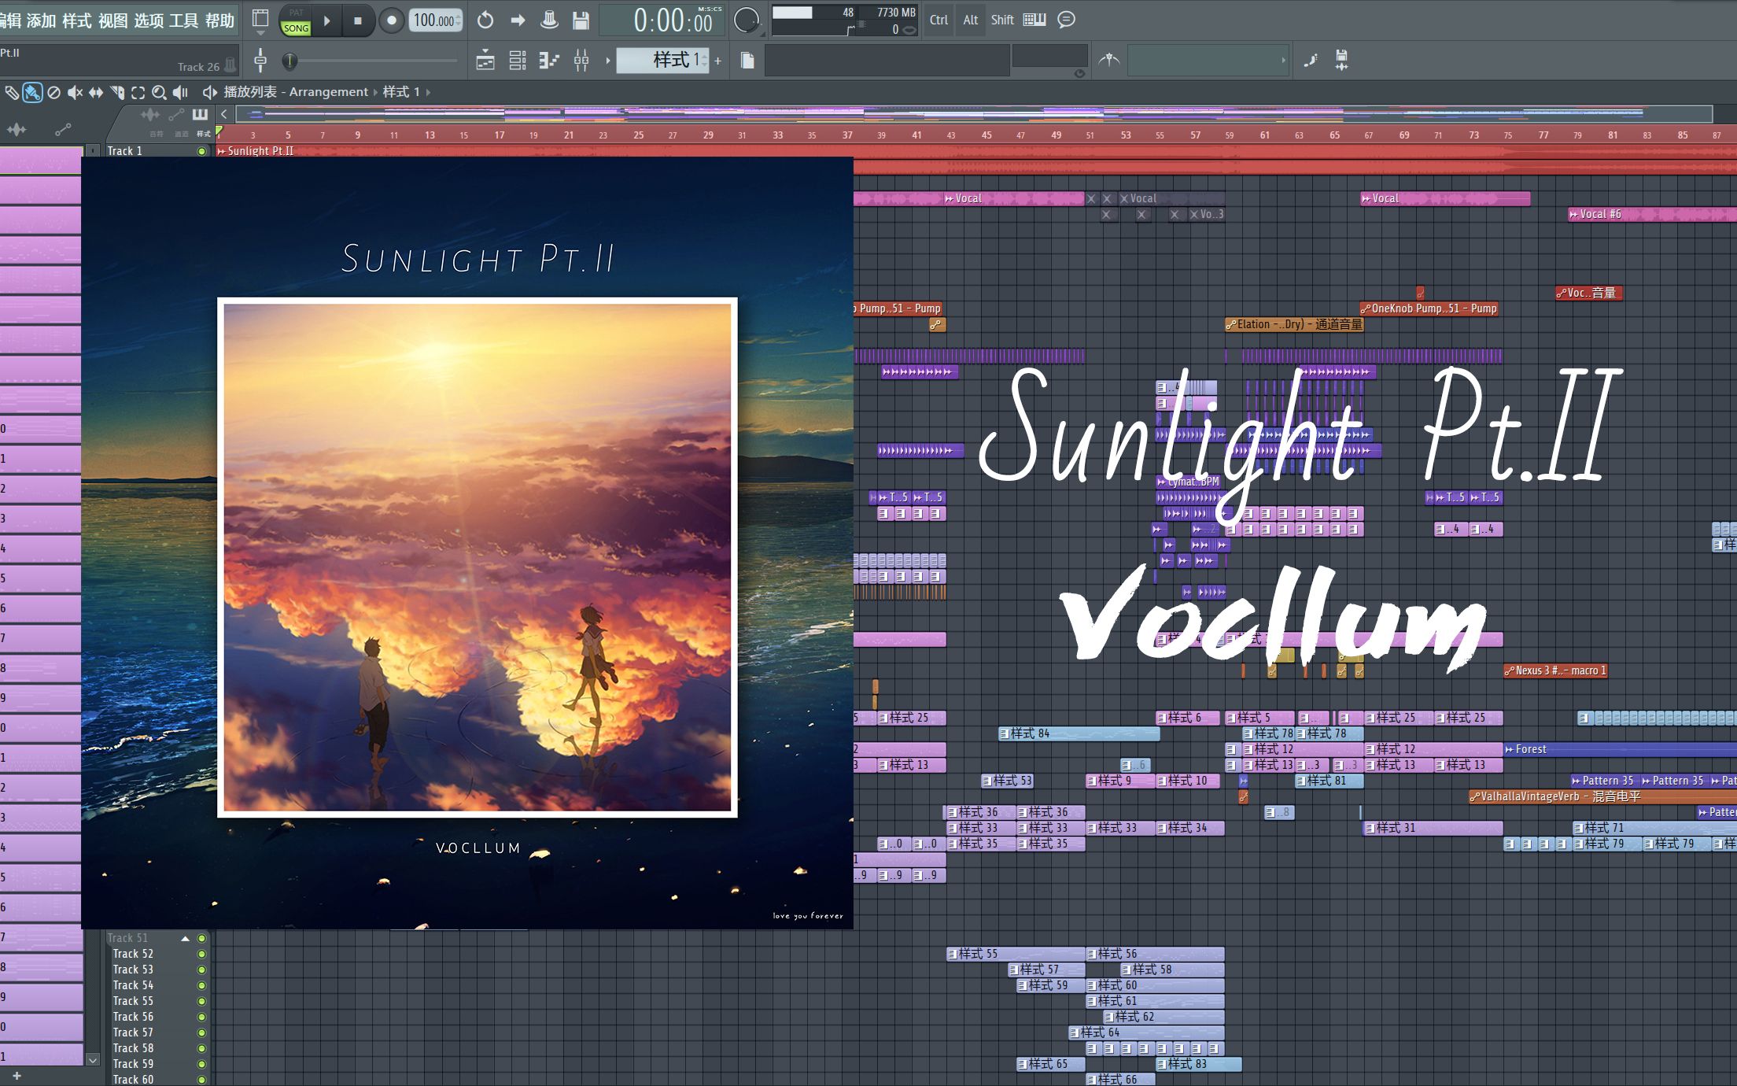
Task: Select the slice tool in playlist toolbar
Action: click(117, 93)
